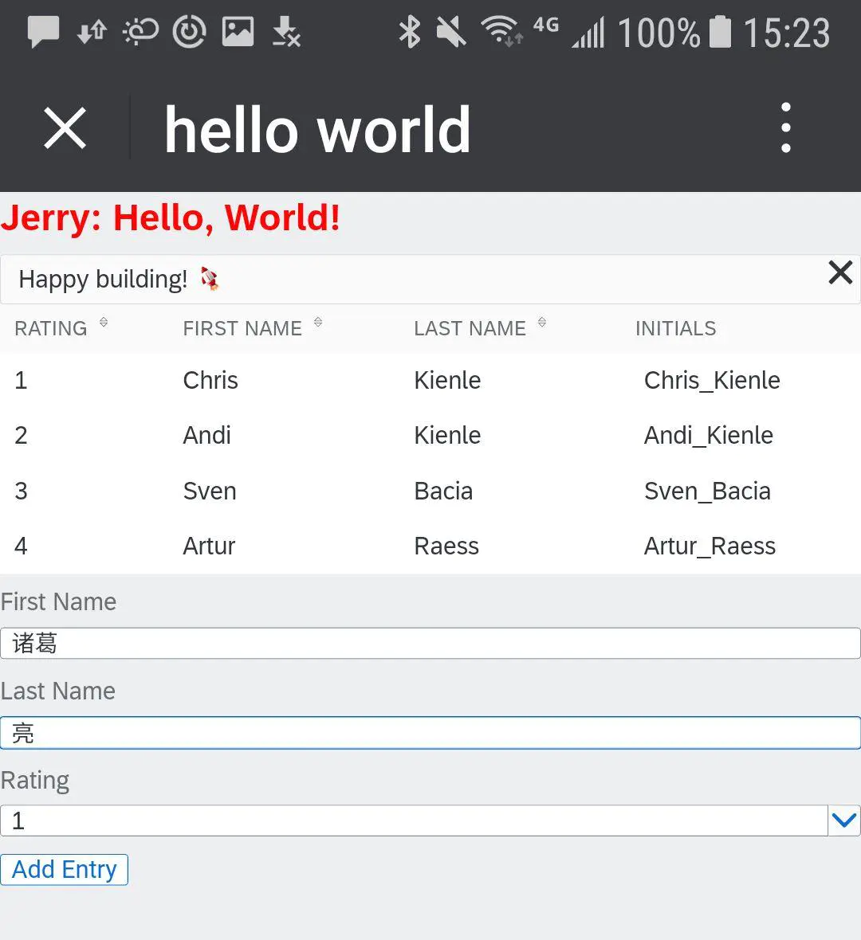
Task: Click the Last Name column sort icon
Action: pyautogui.click(x=542, y=323)
